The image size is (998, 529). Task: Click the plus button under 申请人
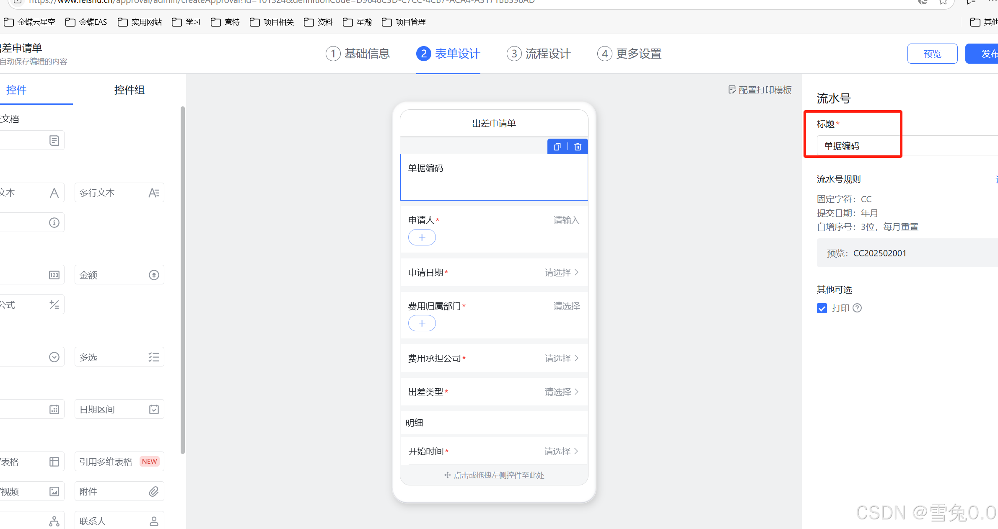pyautogui.click(x=422, y=237)
